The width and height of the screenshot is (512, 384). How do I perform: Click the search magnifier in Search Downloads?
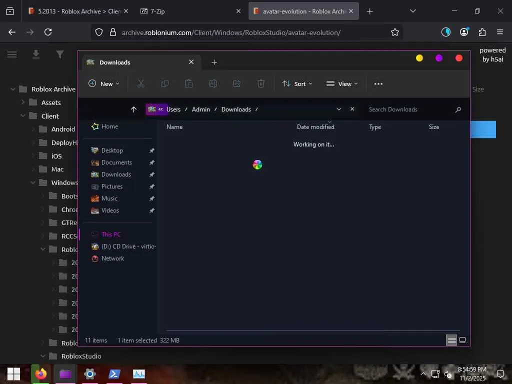pyautogui.click(x=458, y=109)
